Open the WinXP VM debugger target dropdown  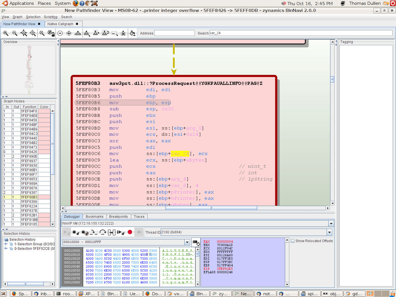(331, 223)
